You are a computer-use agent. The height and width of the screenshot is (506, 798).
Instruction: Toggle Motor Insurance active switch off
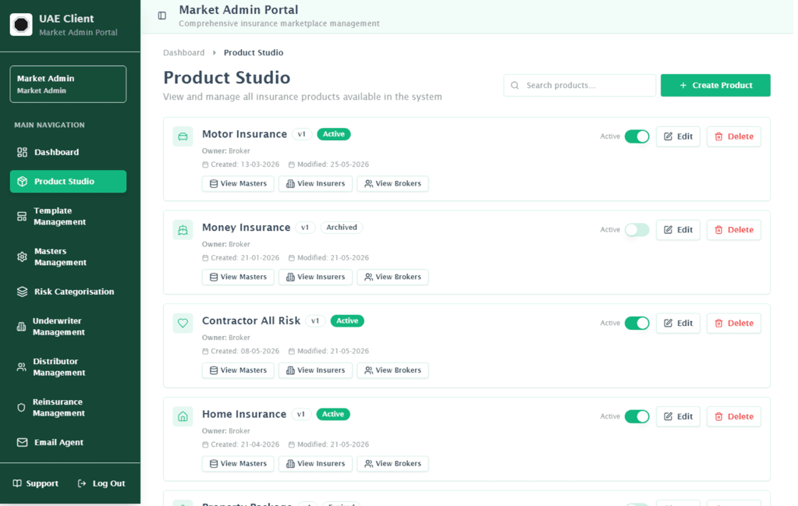coord(637,136)
